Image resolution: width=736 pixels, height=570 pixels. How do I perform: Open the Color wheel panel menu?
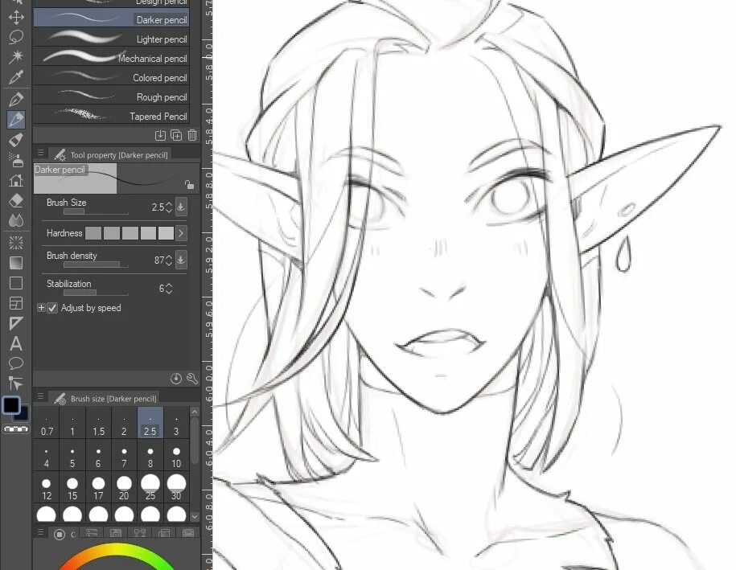[41, 532]
